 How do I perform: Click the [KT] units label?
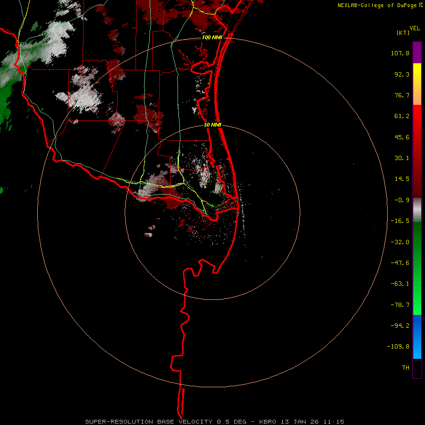(x=403, y=33)
